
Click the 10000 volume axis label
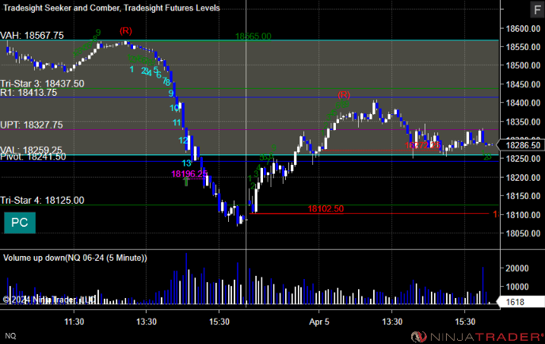coord(517,287)
